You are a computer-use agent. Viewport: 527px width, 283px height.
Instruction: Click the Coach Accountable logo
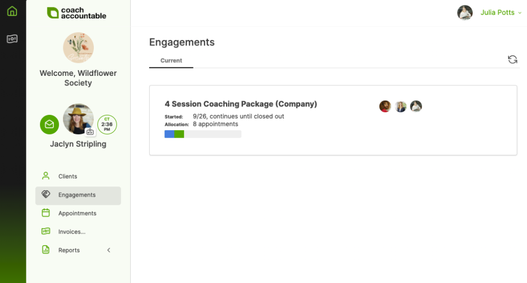coord(77,13)
